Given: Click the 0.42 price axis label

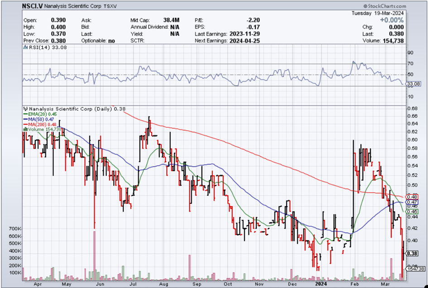Looking at the screenshot, I should click(412, 228).
